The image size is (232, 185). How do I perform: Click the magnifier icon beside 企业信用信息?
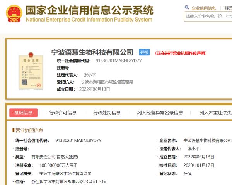[187, 7]
